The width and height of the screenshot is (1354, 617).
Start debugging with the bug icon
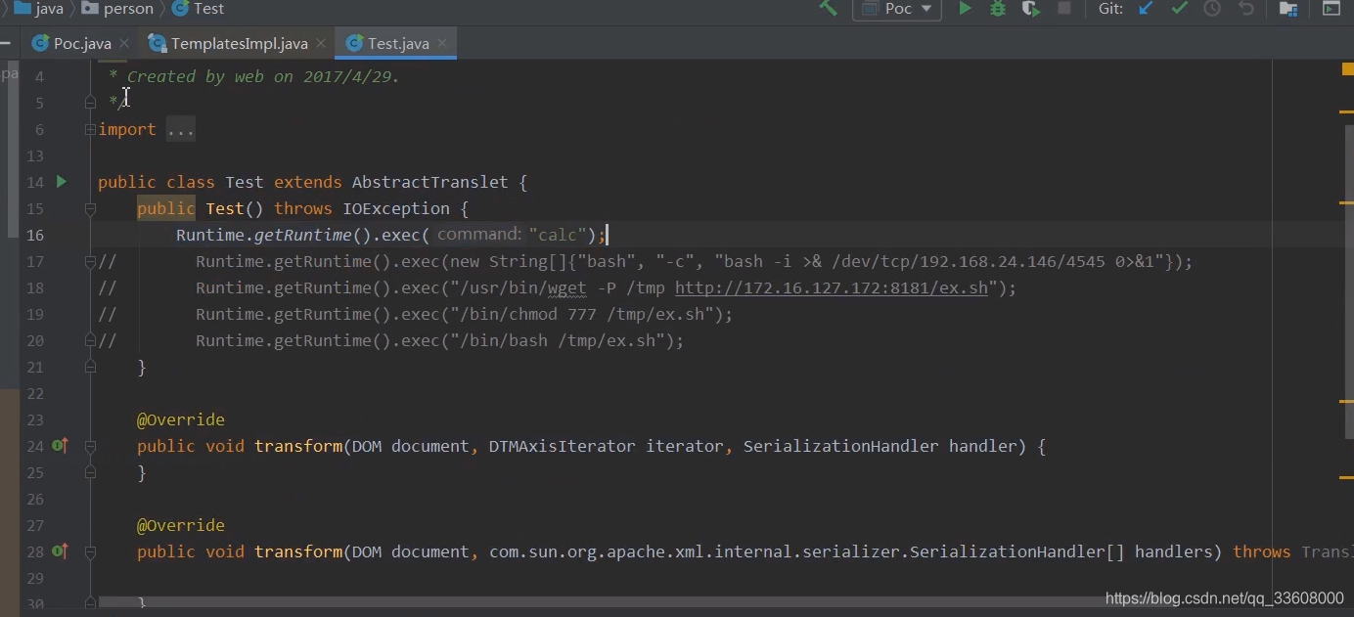coord(998,9)
